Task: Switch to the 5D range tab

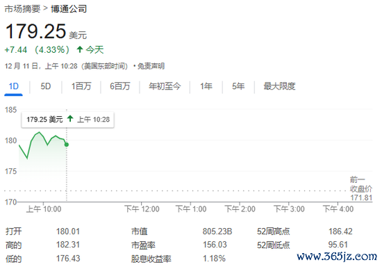Action: 46,86
